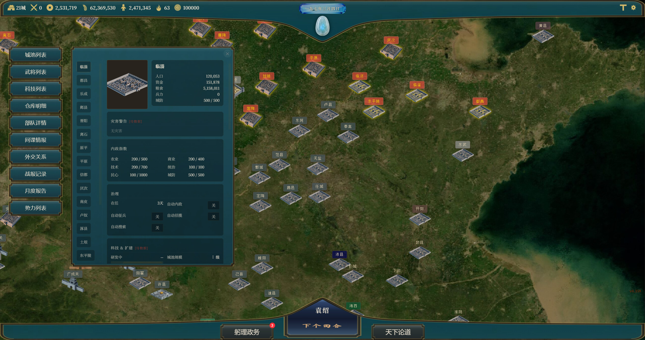Click the glowing blue orb under the date
Image resolution: width=645 pixels, height=340 pixels.
pos(322,26)
